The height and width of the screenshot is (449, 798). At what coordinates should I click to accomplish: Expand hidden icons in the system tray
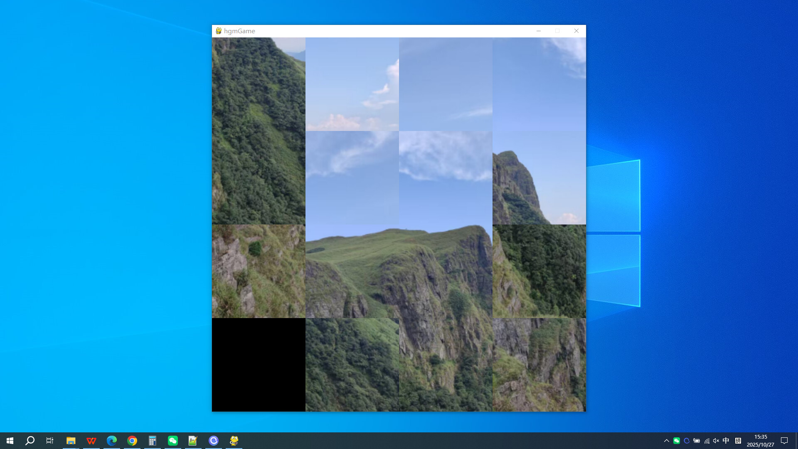(x=666, y=440)
